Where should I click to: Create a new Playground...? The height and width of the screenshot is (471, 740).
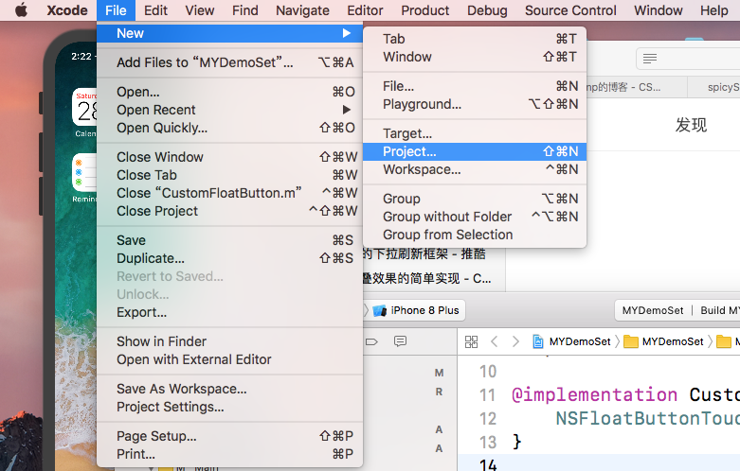coord(475,104)
